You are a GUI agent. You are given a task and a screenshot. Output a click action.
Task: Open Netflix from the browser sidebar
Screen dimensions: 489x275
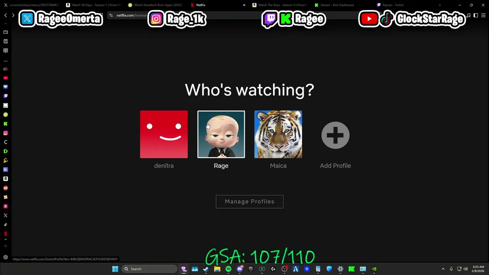pyautogui.click(x=5, y=233)
